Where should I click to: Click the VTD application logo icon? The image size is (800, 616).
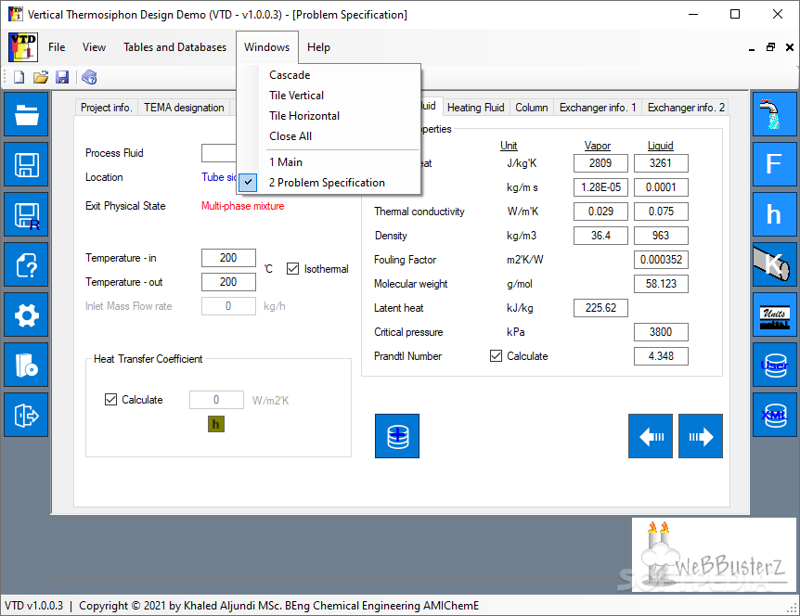23,47
